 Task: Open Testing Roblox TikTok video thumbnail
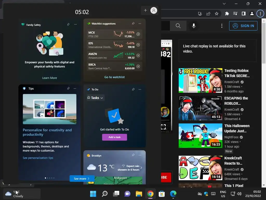(x=201, y=80)
